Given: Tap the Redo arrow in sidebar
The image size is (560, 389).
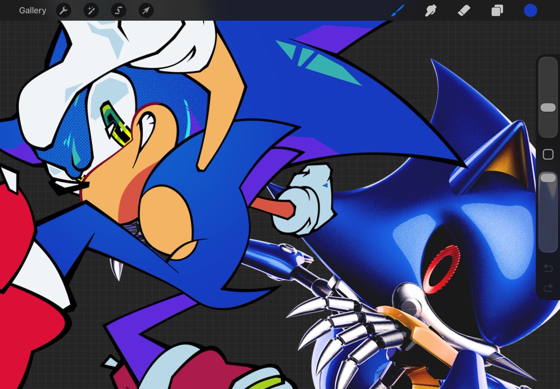Looking at the screenshot, I should coord(548,288).
